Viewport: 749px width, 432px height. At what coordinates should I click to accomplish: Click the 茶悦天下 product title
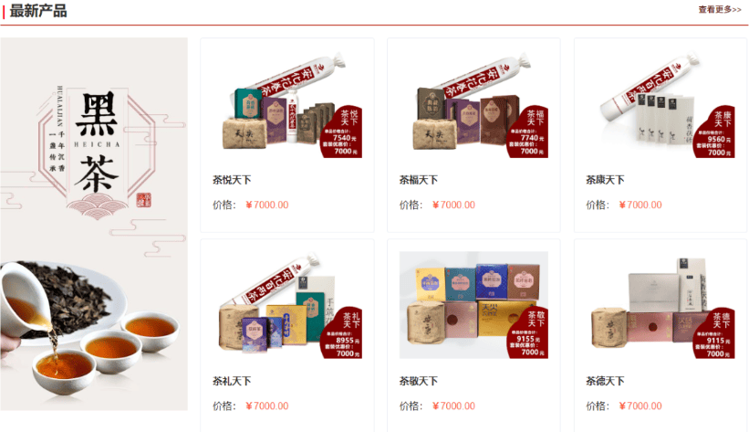(232, 180)
